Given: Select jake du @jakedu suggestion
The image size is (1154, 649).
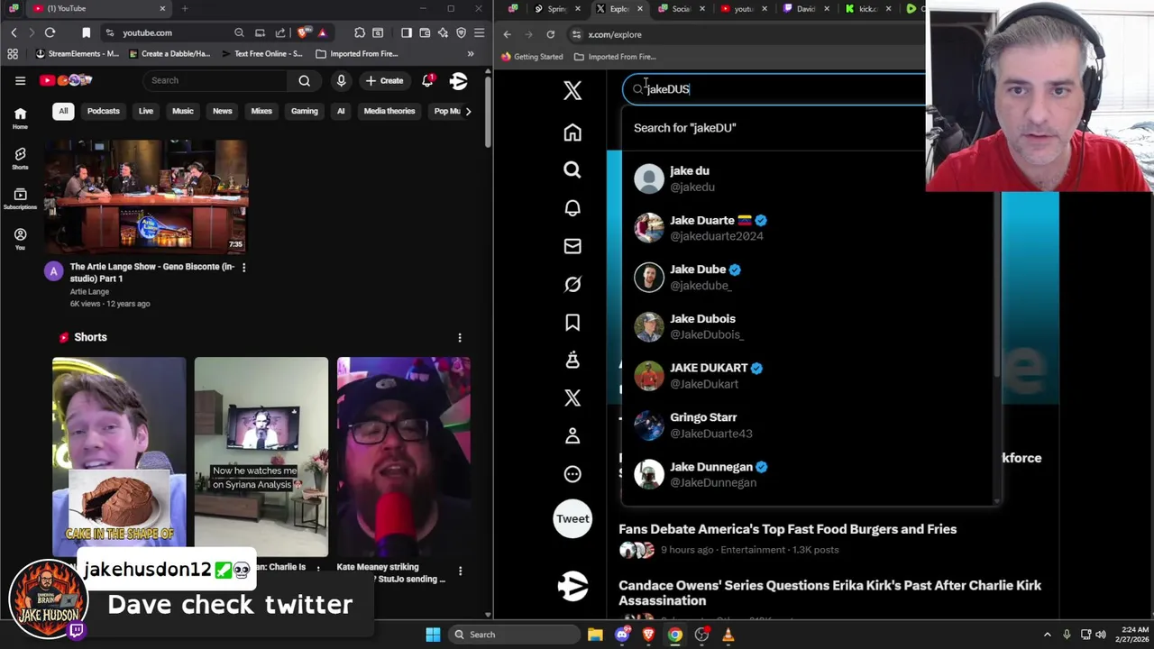Looking at the screenshot, I should [x=809, y=178].
